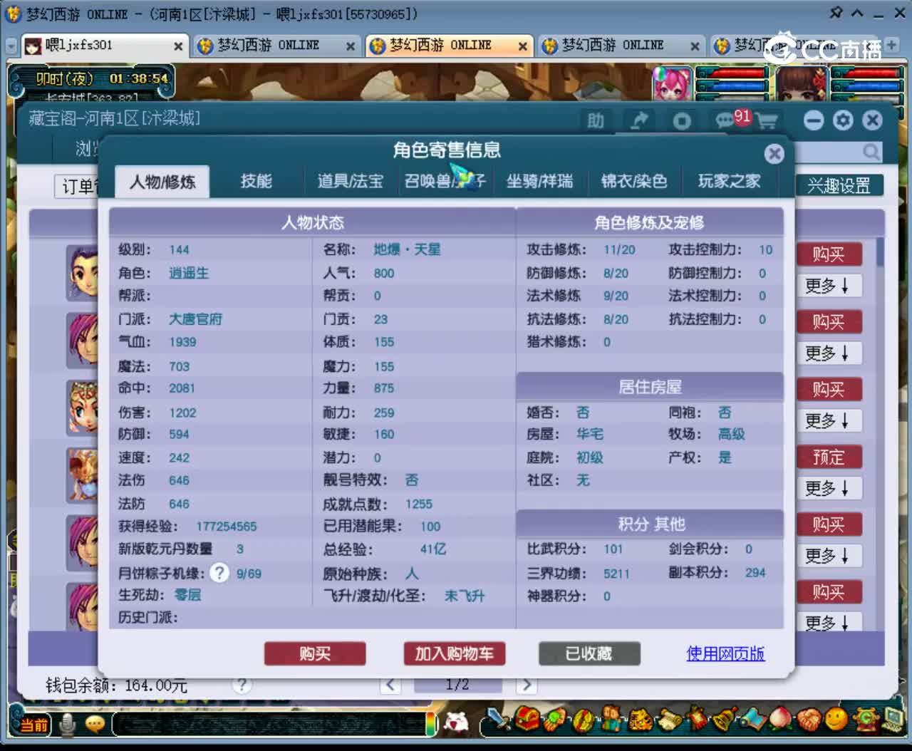Click the bell icon in bottom bar
The image size is (912, 751).
click(726, 720)
